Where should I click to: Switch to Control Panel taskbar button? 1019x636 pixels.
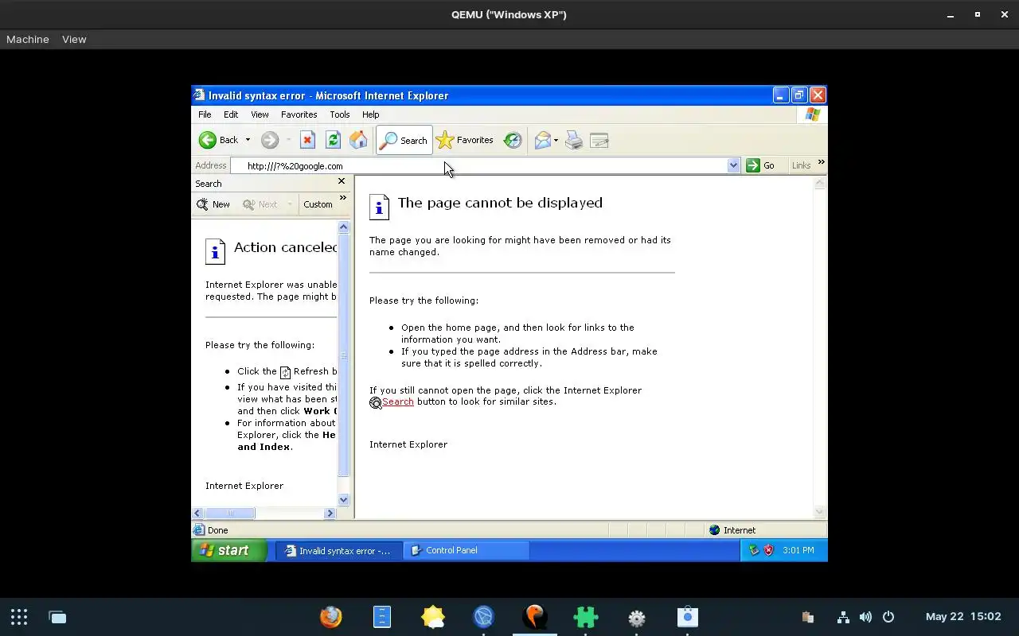(x=467, y=550)
